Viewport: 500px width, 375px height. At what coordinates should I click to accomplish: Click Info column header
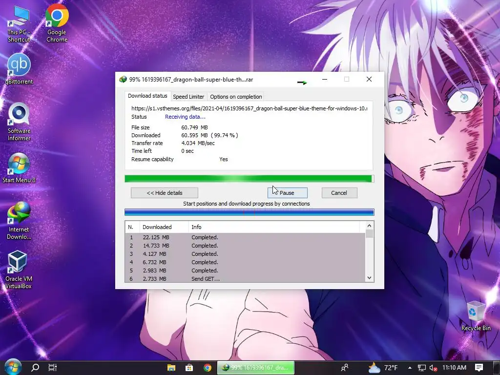coord(274,227)
